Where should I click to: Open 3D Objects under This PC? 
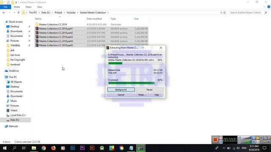(16, 82)
